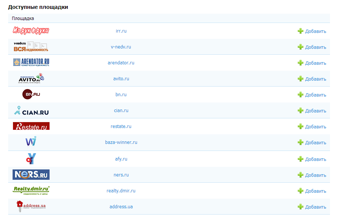Click the Avito.ru logo
The height and width of the screenshot is (219, 337).
click(x=31, y=78)
